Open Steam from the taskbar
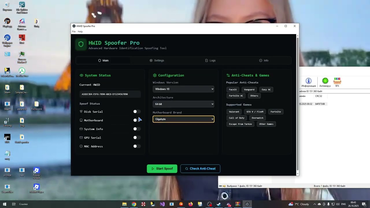The height and width of the screenshot is (208, 370). [219, 204]
